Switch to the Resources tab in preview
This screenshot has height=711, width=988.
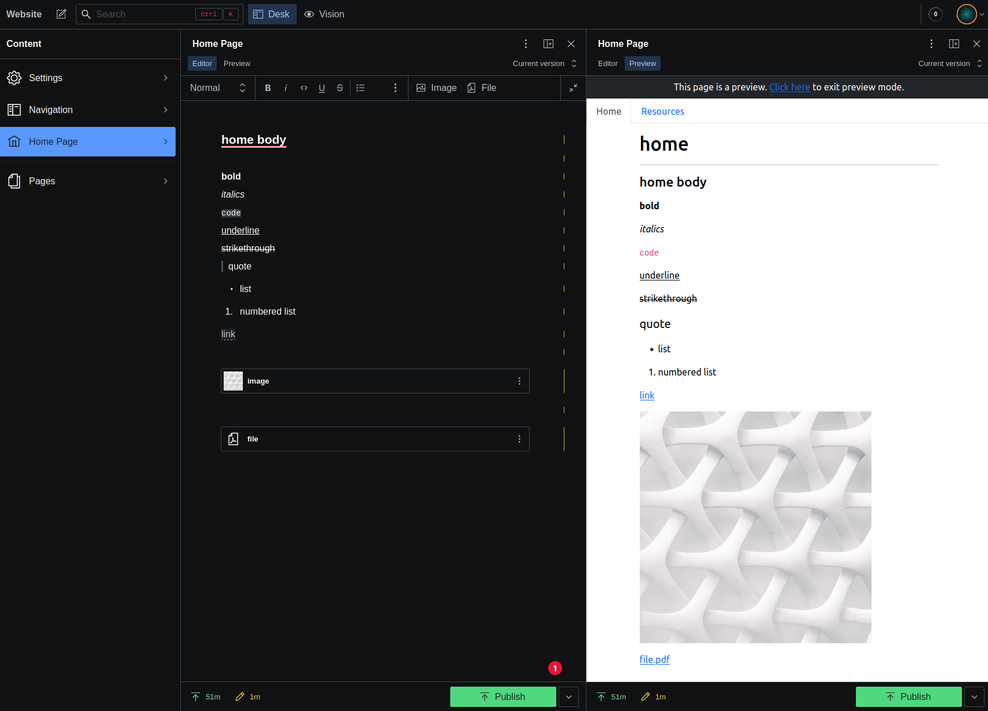662,111
